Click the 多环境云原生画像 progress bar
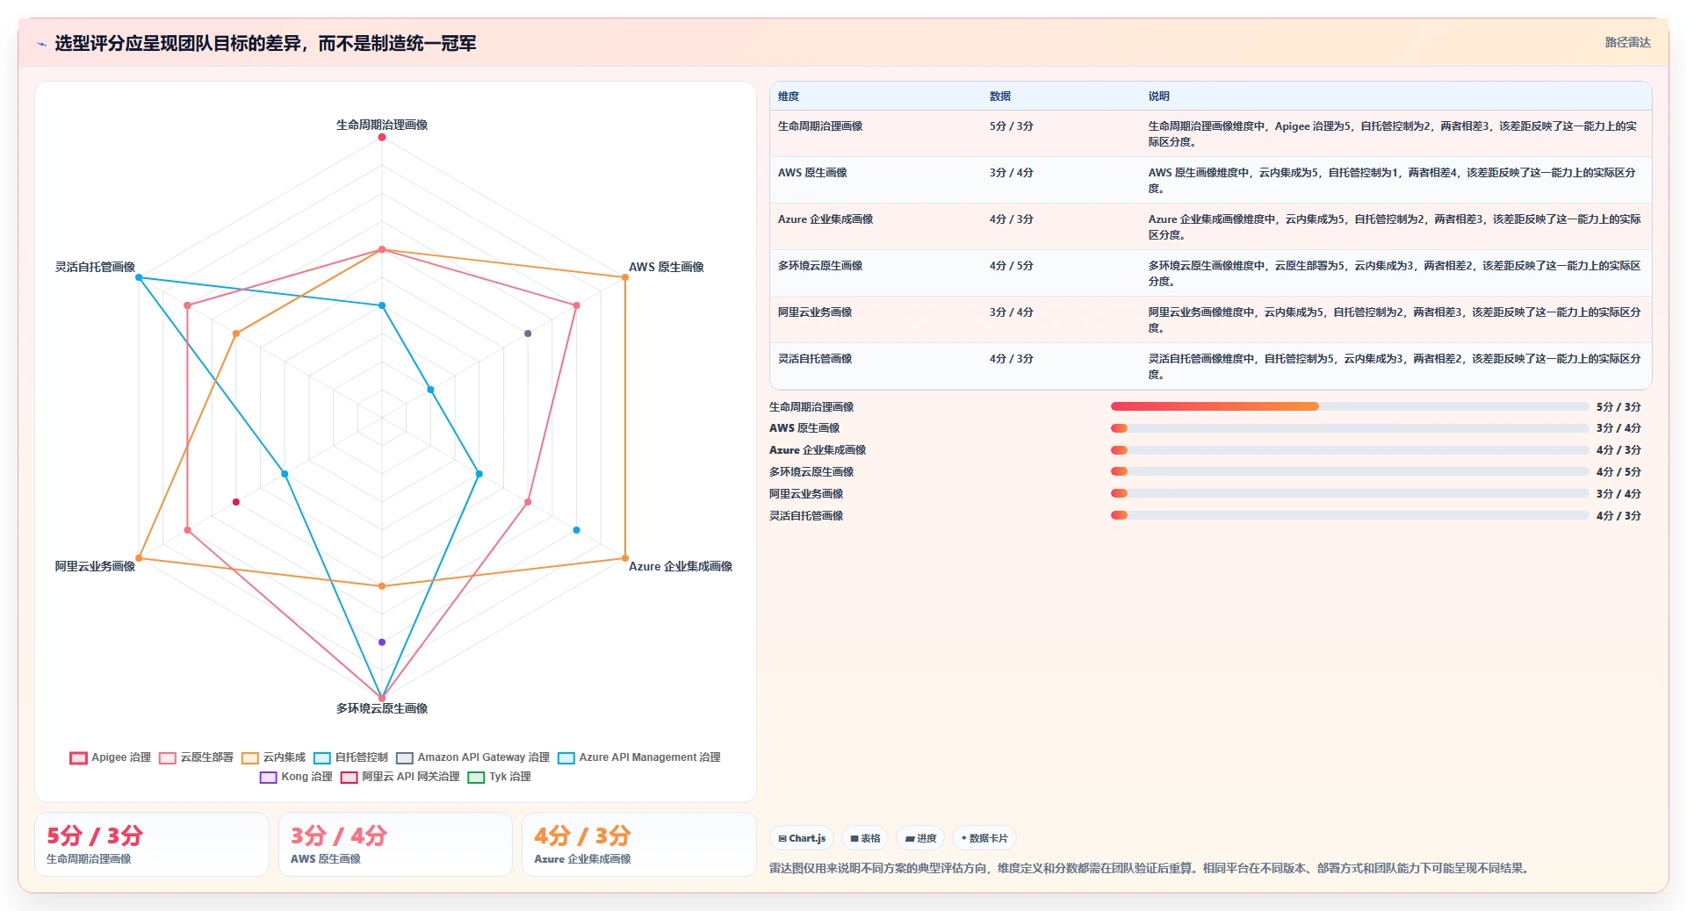Image resolution: width=1687 pixels, height=911 pixels. click(x=1350, y=471)
